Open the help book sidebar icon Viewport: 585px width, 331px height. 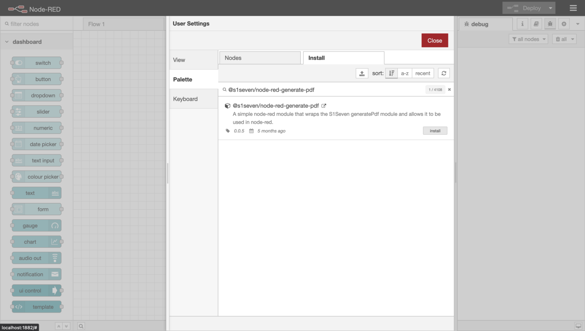[x=536, y=24]
